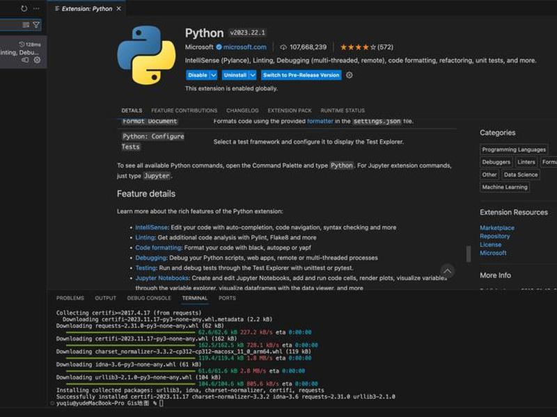Switch to the OUTPUT panel tab
Screen dimensions: 557x417
click(x=106, y=298)
